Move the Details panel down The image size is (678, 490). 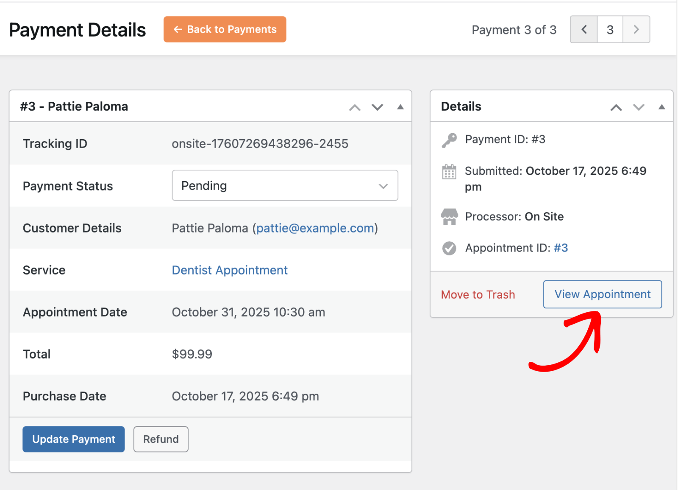coord(639,107)
